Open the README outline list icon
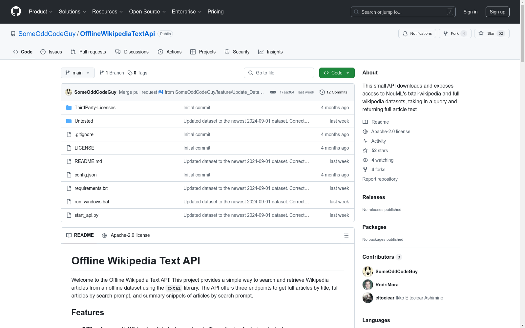 coord(346,236)
